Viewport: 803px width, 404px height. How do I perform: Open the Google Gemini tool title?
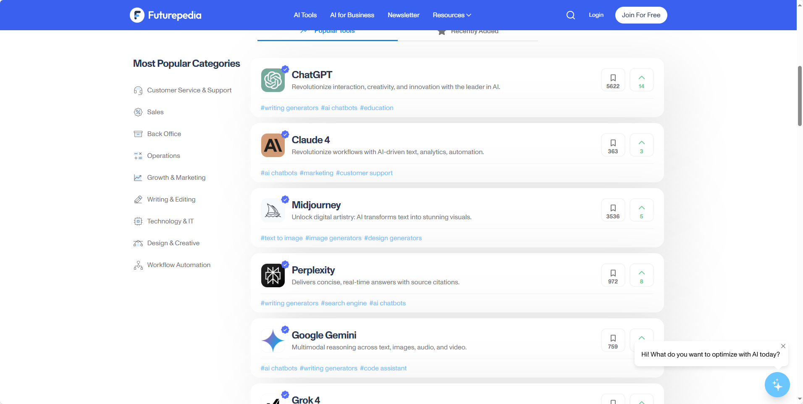[x=324, y=335]
